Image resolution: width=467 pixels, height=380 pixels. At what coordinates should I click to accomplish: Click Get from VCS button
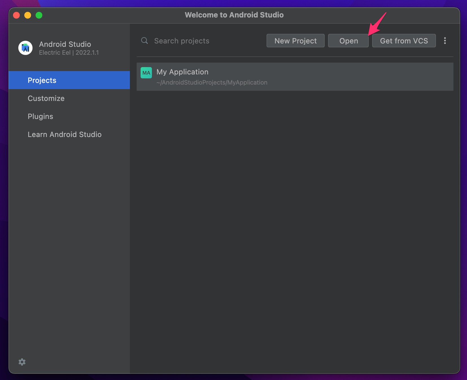coord(404,41)
